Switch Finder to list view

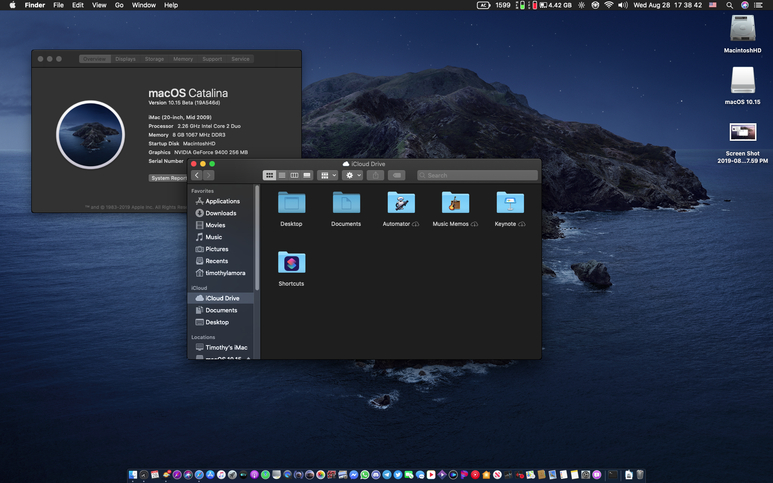click(x=282, y=175)
